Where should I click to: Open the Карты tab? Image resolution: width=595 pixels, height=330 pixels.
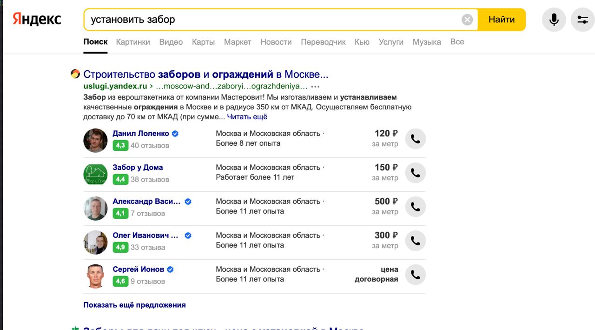203,42
